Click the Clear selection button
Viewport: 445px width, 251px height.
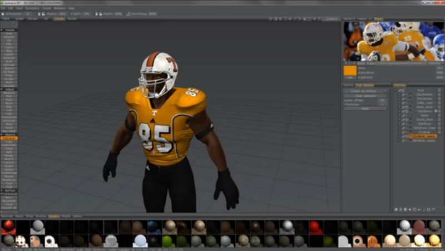click(365, 96)
